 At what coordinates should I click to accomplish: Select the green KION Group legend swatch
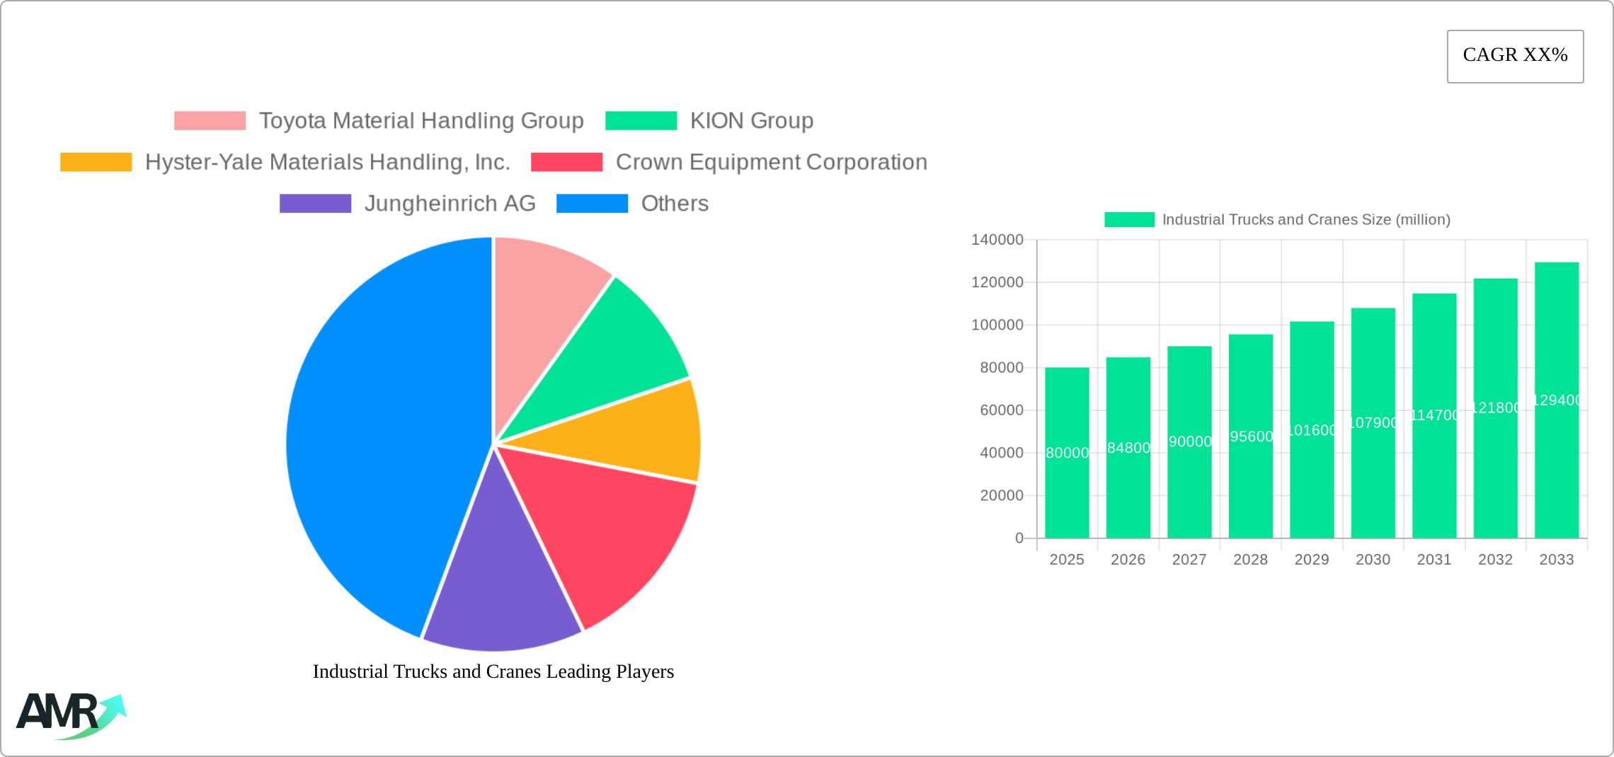642,120
